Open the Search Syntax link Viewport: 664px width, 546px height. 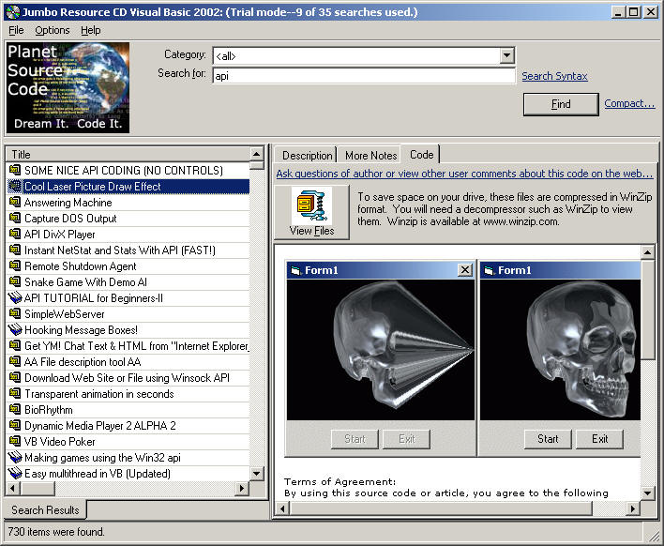point(554,76)
